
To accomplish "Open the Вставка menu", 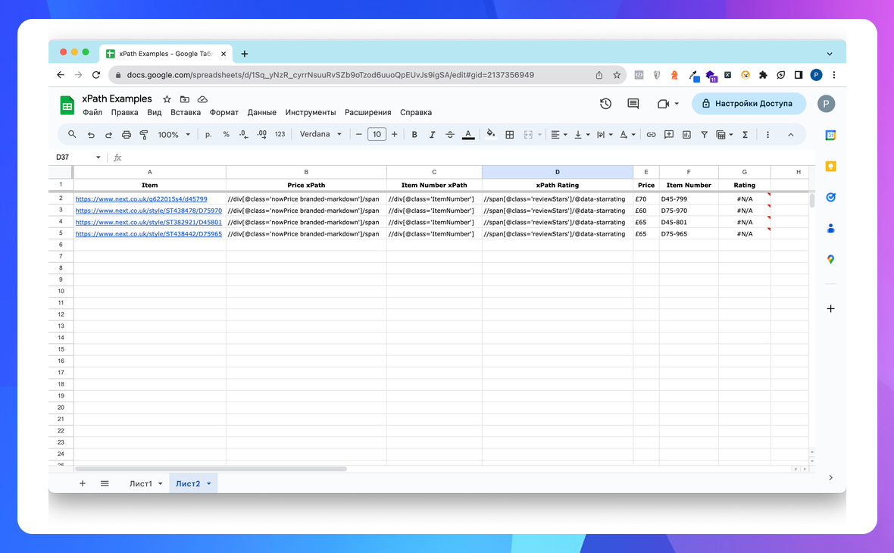I will (186, 112).
